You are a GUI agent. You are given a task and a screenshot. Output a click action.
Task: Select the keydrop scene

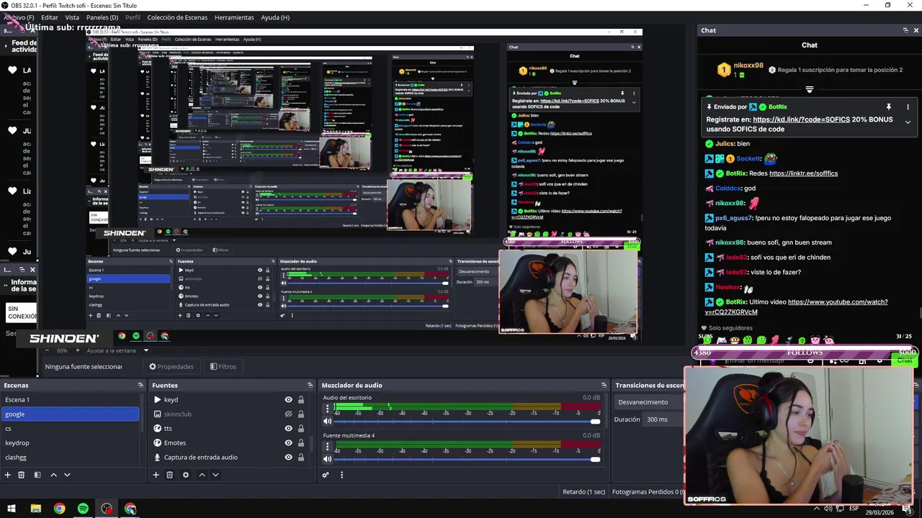click(71, 443)
